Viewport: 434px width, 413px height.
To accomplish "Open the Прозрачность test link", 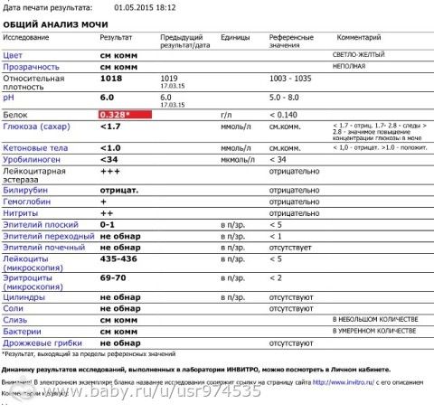I will (31, 67).
